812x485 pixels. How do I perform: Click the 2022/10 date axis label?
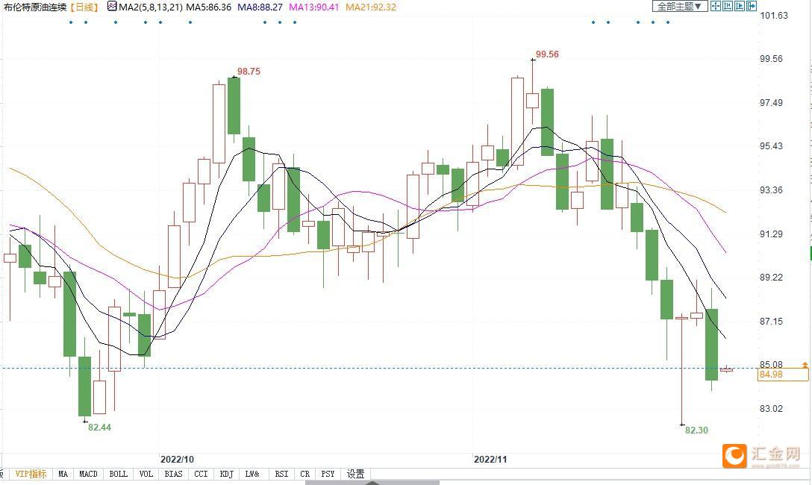[177, 459]
